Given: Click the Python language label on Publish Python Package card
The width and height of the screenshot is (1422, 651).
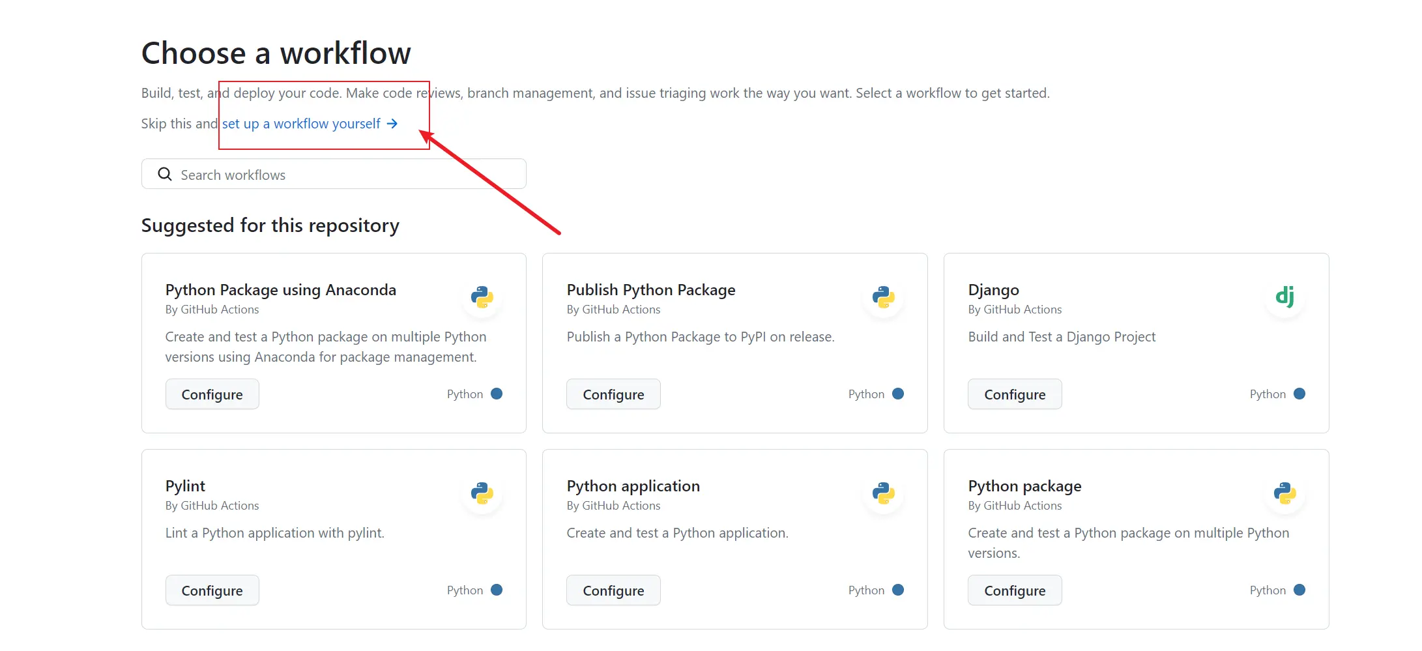Looking at the screenshot, I should coord(866,394).
